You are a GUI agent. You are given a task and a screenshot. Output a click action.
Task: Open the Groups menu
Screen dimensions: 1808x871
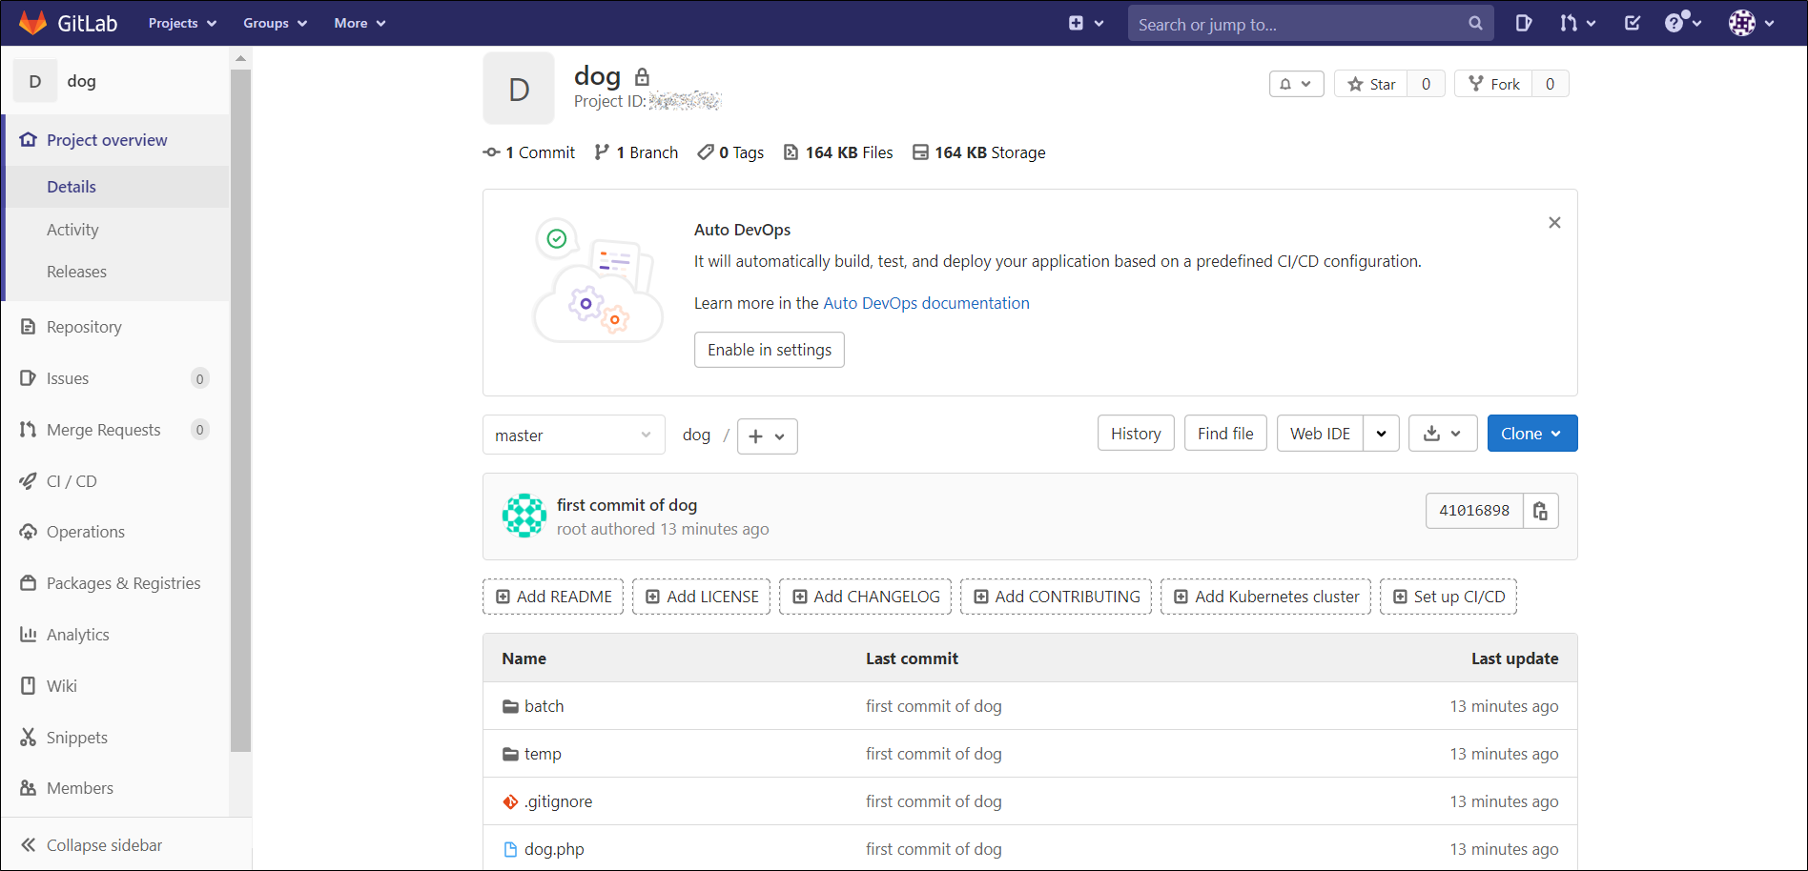tap(274, 22)
